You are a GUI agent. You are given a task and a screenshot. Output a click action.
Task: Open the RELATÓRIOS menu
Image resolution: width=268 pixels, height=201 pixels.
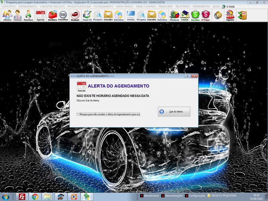[183, 6]
